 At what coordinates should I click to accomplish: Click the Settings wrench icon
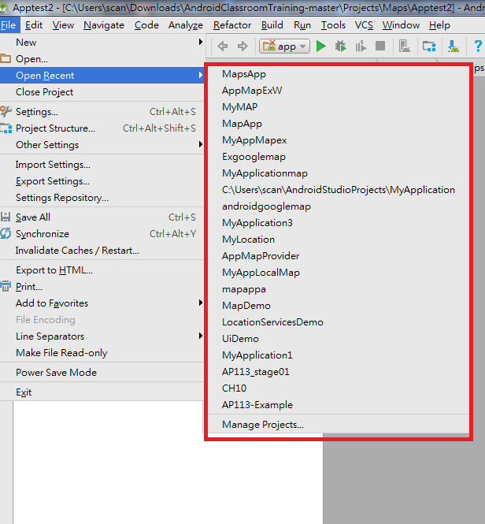click(6, 111)
